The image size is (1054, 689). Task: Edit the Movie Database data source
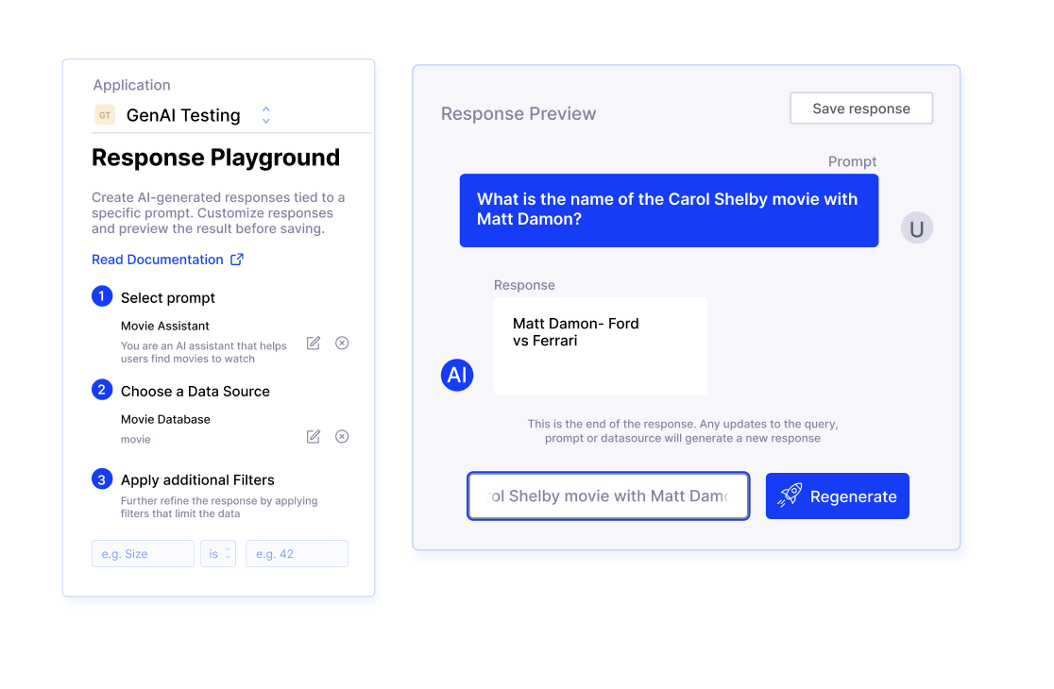(x=314, y=437)
